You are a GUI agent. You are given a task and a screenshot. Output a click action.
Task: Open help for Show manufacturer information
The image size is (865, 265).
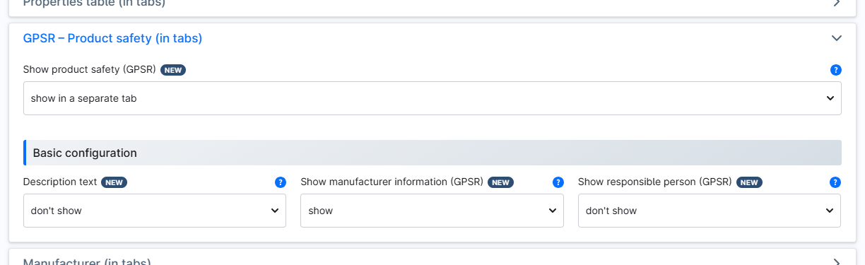[x=558, y=182]
